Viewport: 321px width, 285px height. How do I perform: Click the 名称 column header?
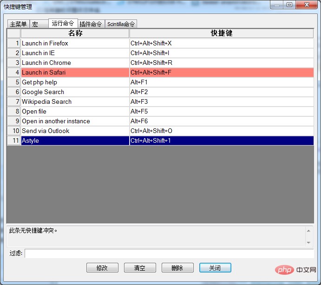pyautogui.click(x=75, y=33)
